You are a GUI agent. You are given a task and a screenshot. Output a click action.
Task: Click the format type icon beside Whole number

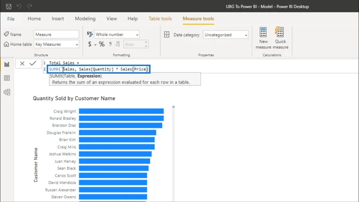pos(90,34)
